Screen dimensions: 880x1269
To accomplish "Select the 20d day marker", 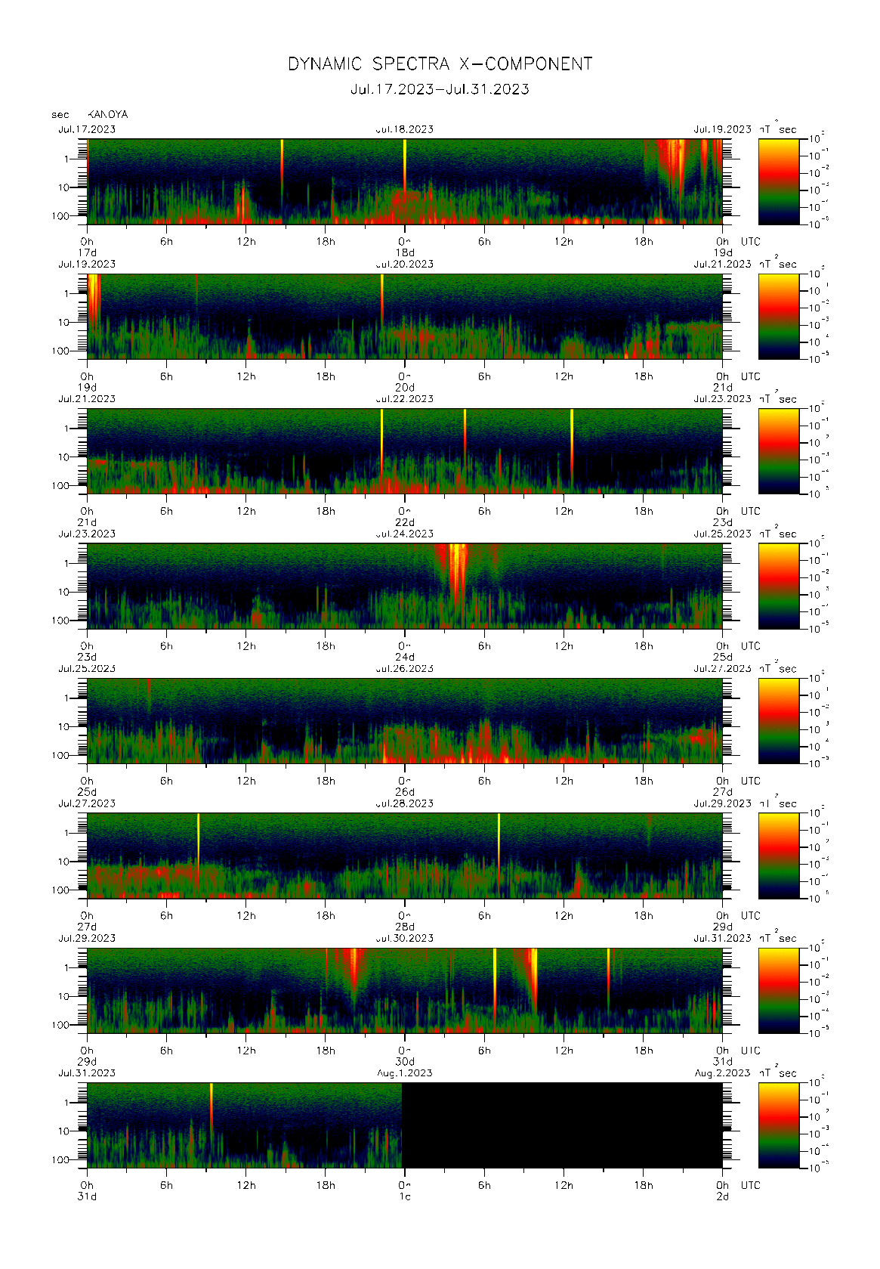I will (x=405, y=388).
